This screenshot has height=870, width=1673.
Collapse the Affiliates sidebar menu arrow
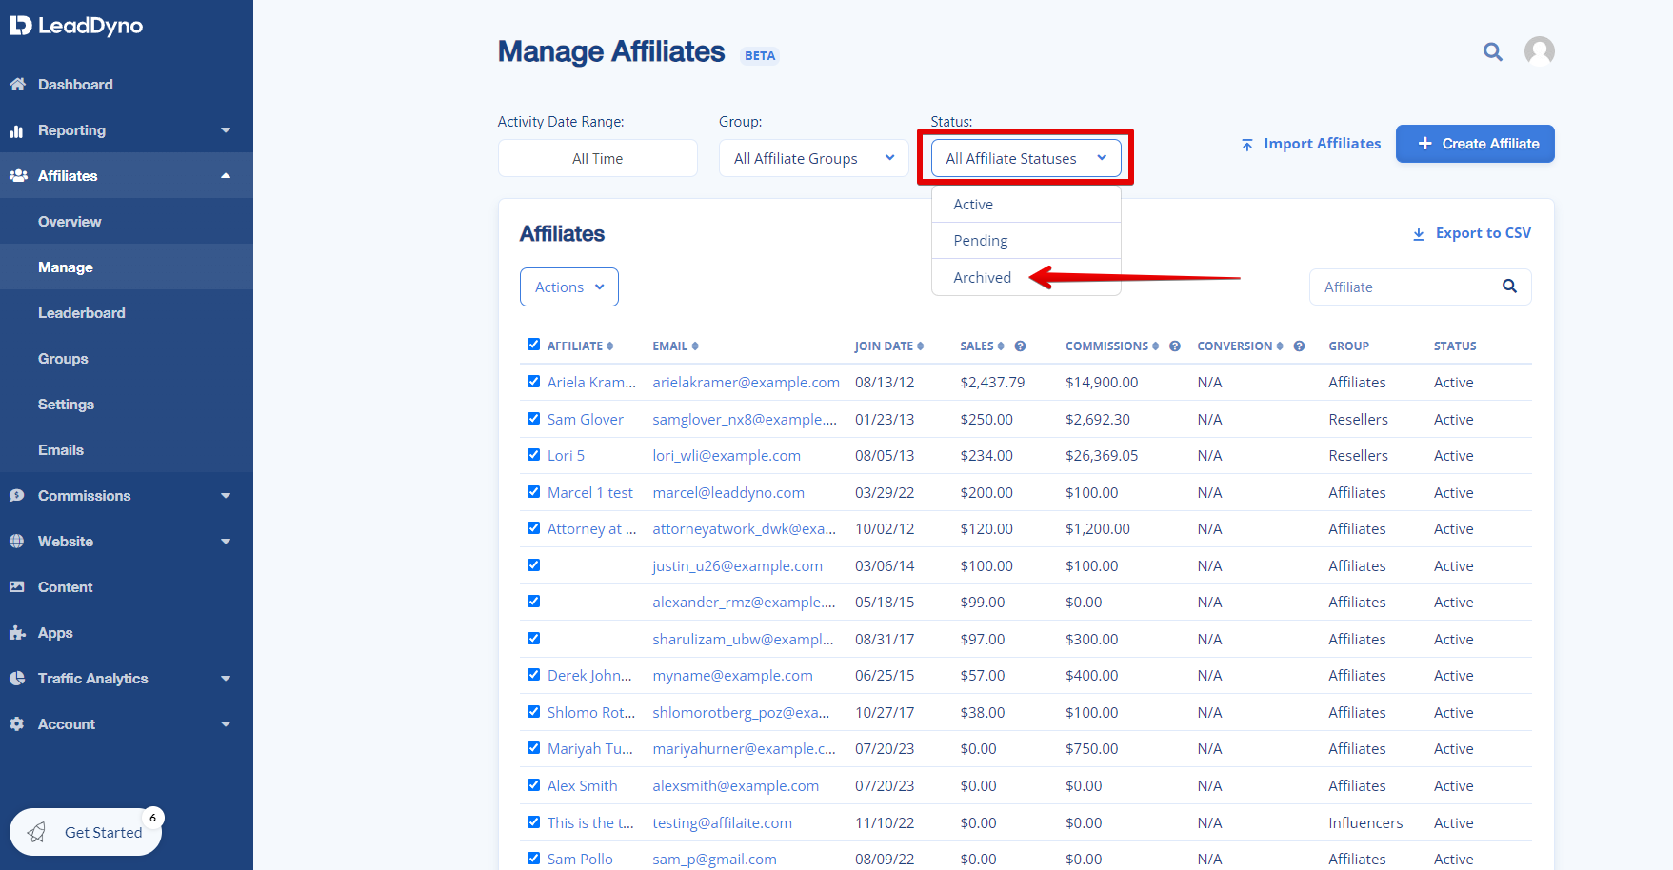[x=226, y=176]
